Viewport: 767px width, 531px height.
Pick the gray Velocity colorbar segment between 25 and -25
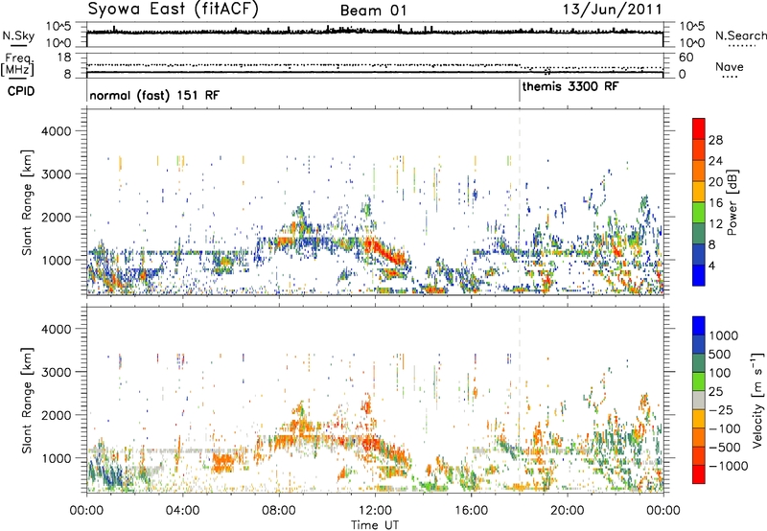coord(699,400)
